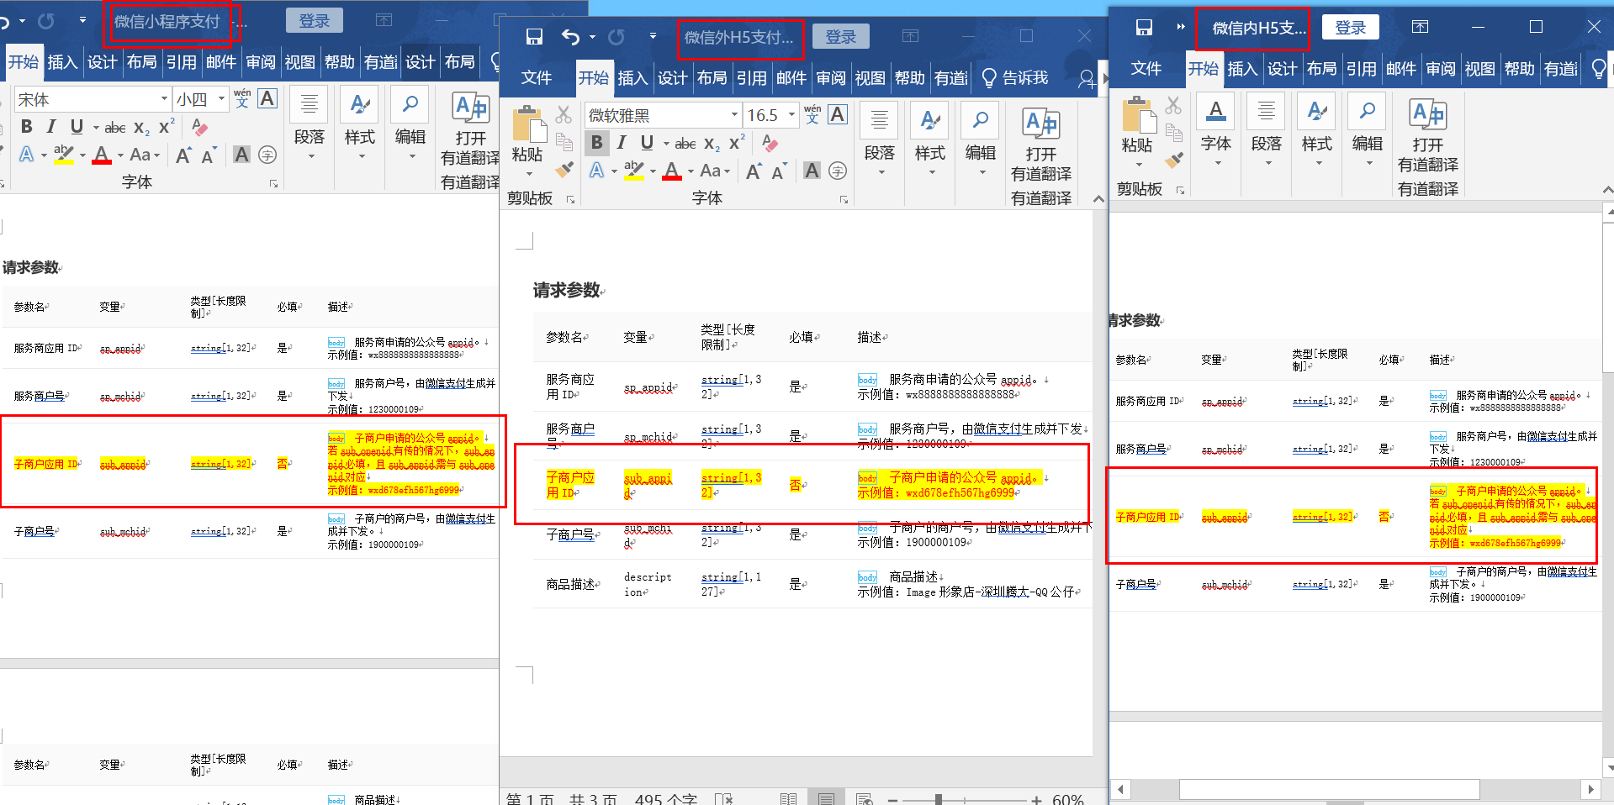Click Clear Formatting eraser in the 微信小程序支付 window
The image size is (1614, 805).
[199, 127]
